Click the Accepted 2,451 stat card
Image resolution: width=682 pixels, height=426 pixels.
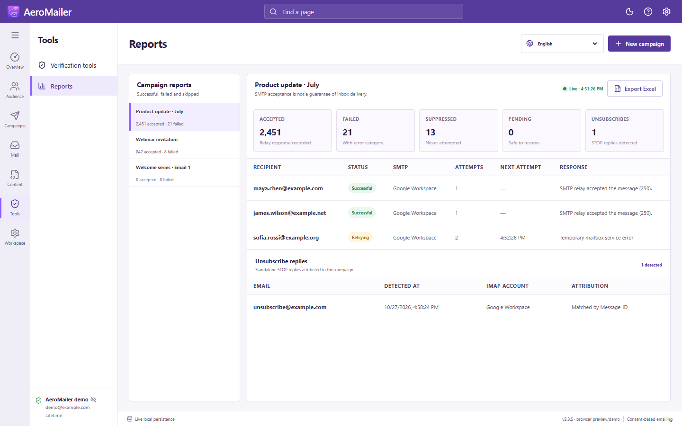(293, 131)
